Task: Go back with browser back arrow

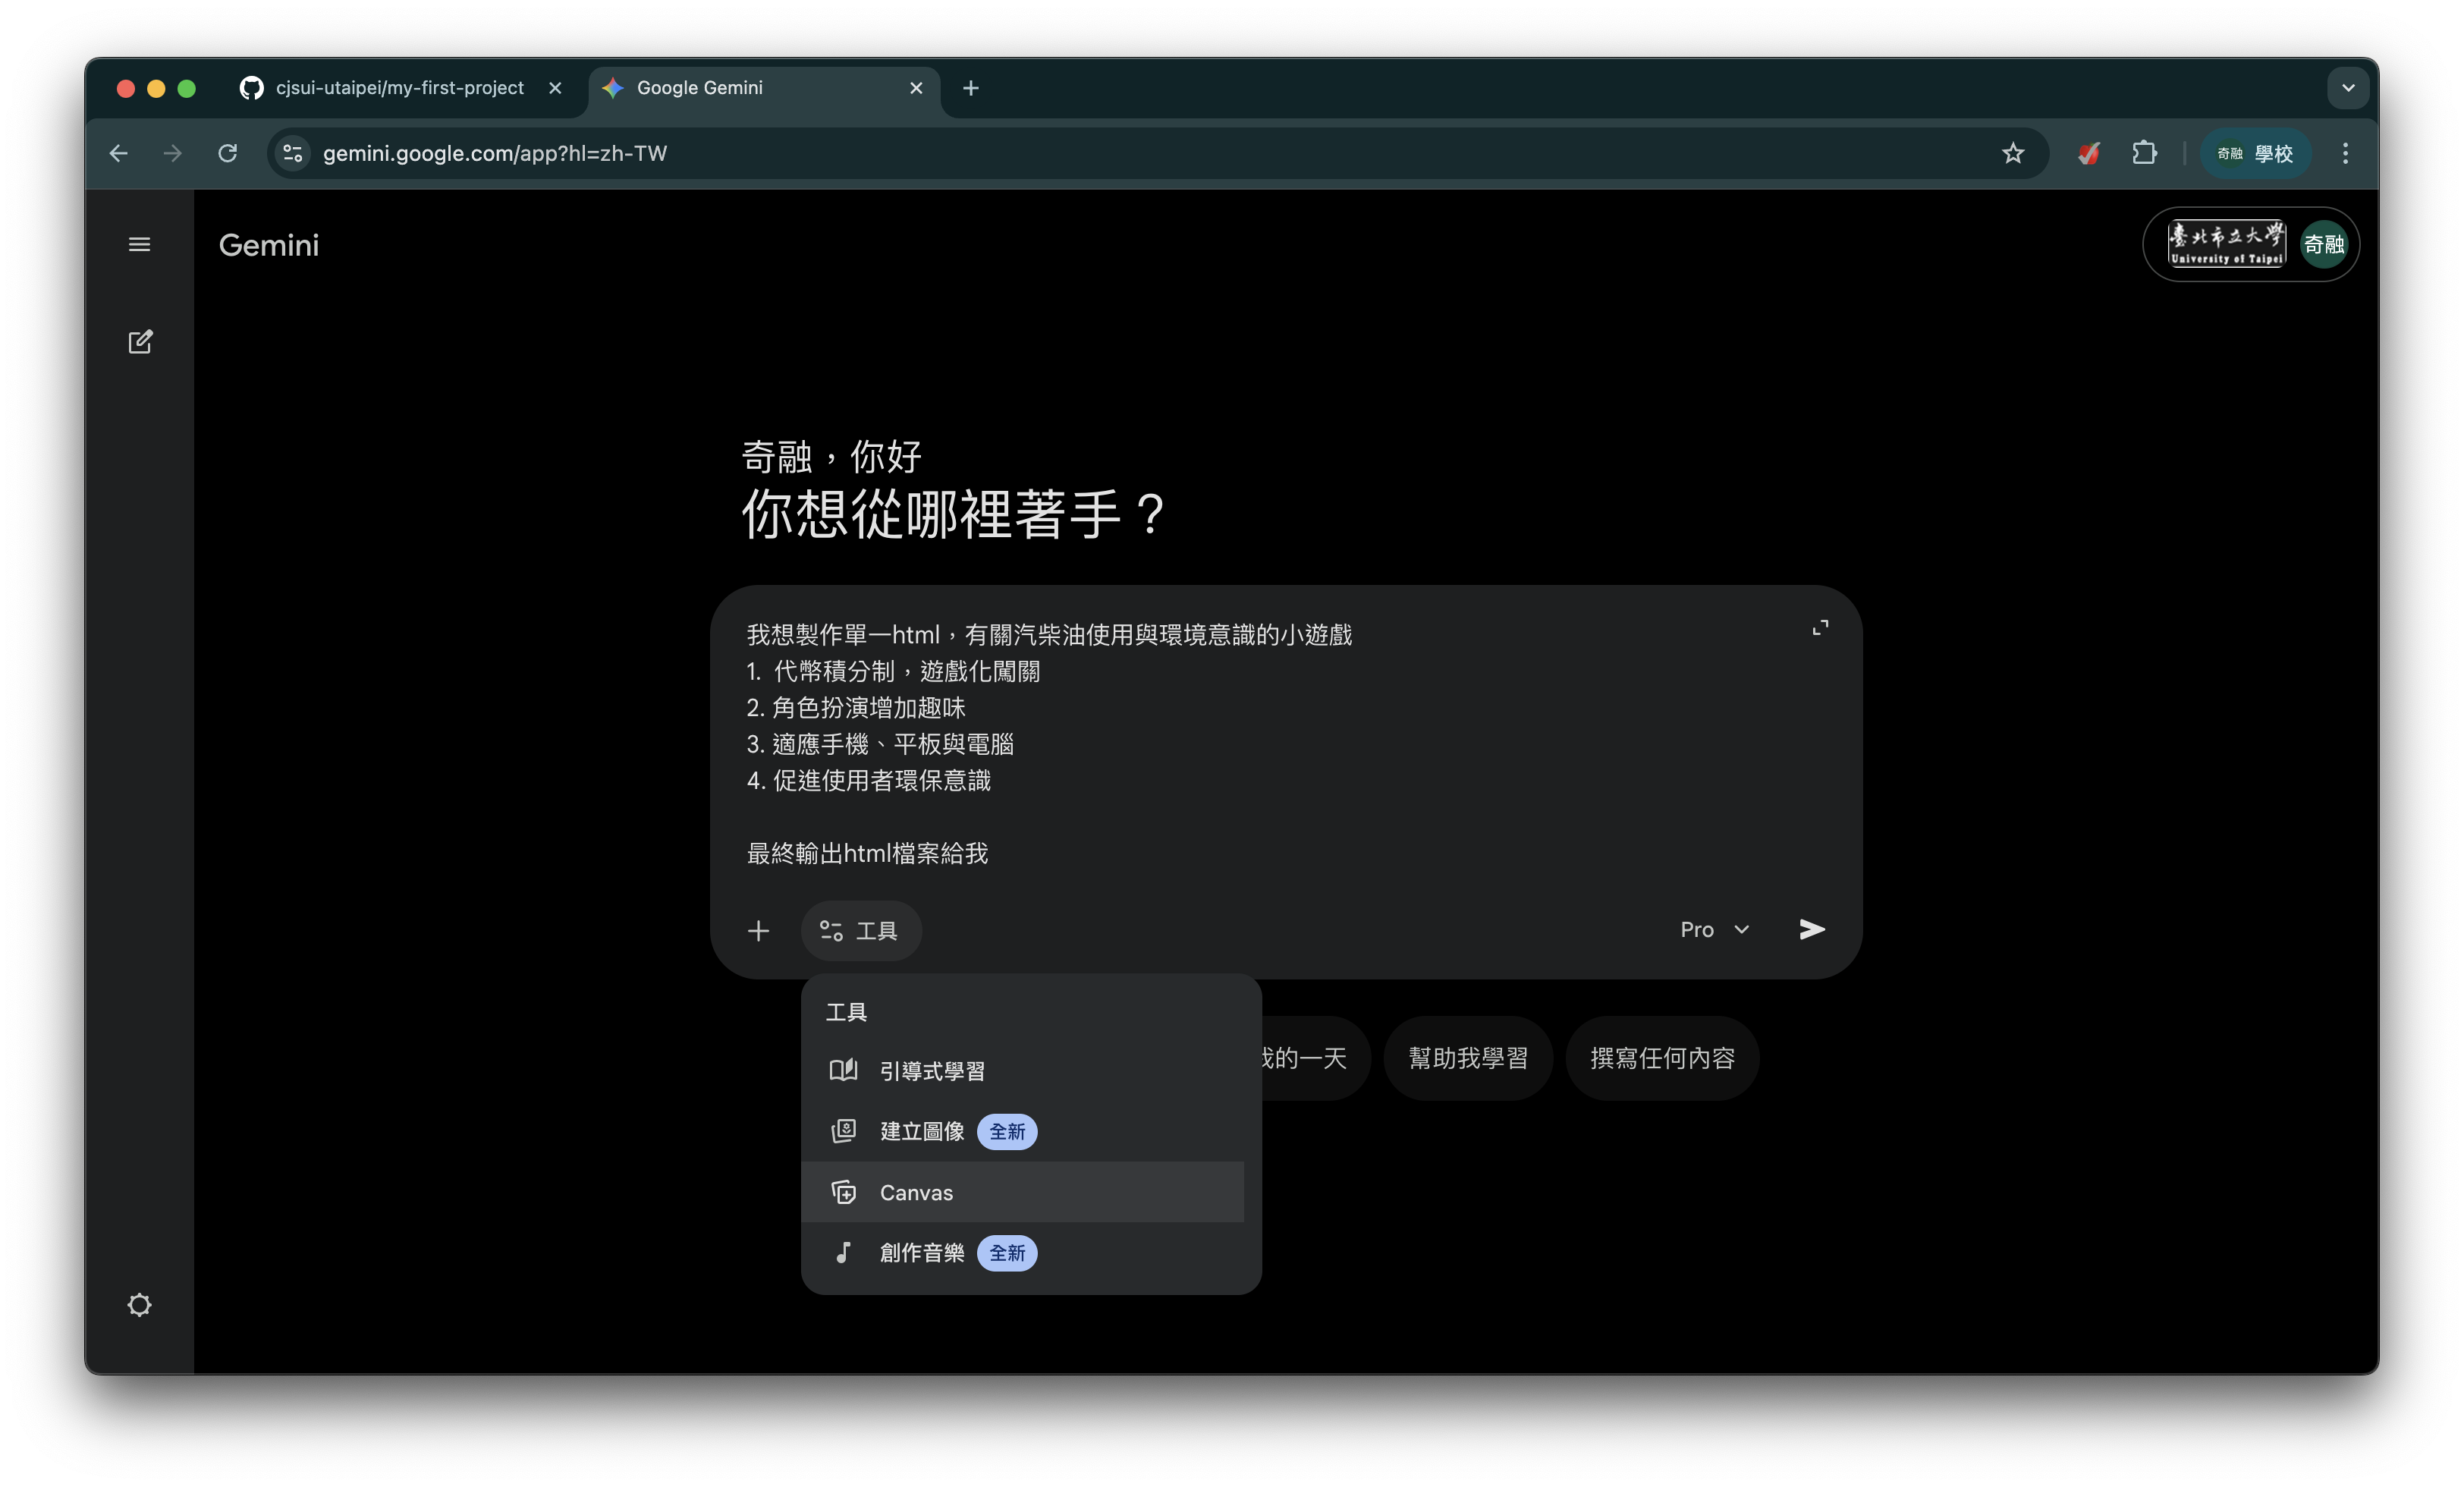Action: (118, 153)
